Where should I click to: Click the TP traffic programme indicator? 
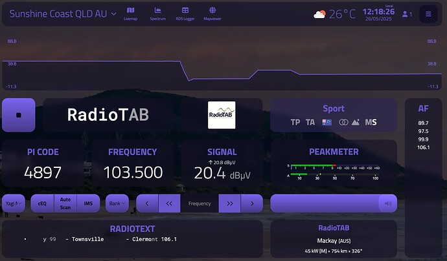point(295,122)
